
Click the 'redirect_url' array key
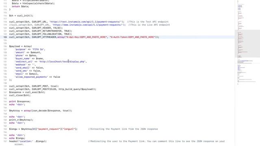[x=24, y=62]
